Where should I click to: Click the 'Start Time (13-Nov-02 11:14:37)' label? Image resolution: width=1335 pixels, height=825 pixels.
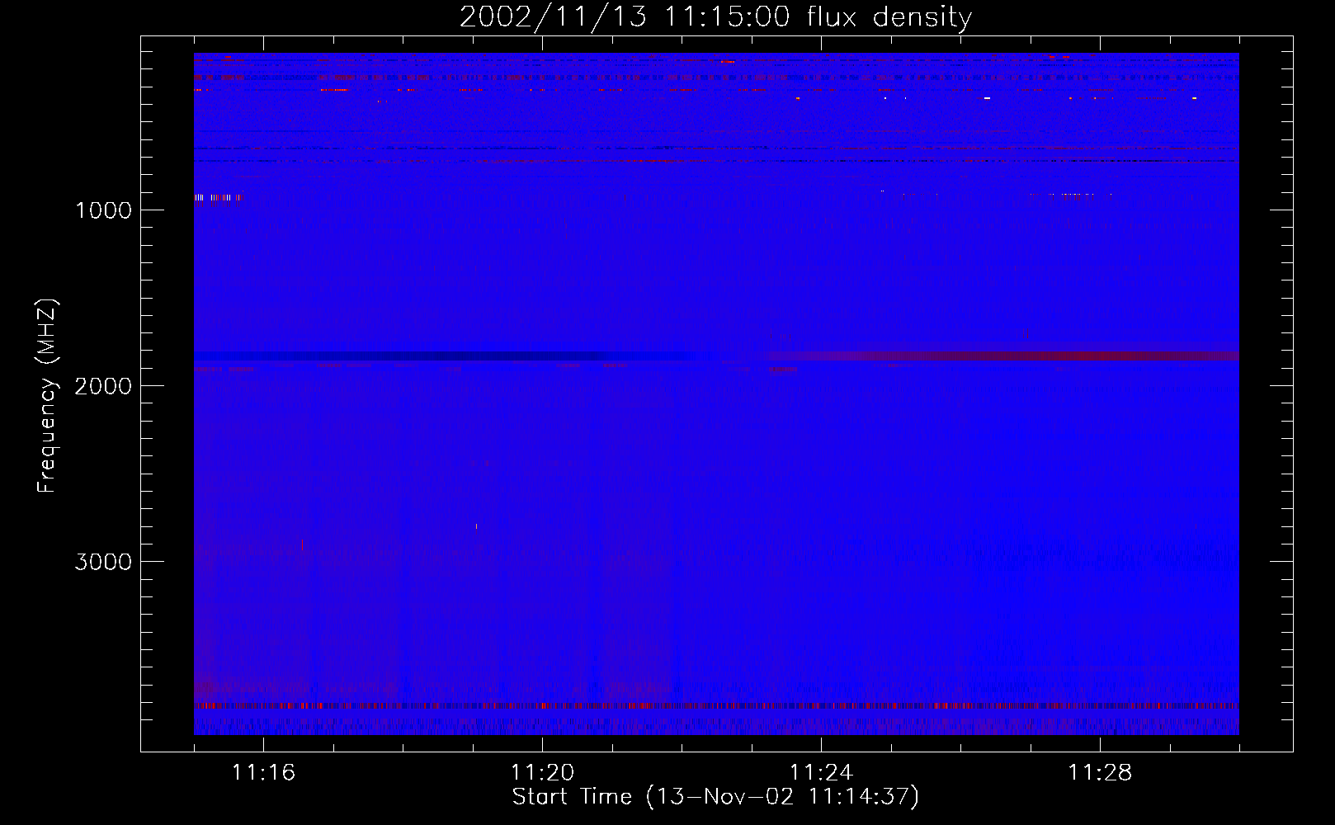[x=715, y=797]
